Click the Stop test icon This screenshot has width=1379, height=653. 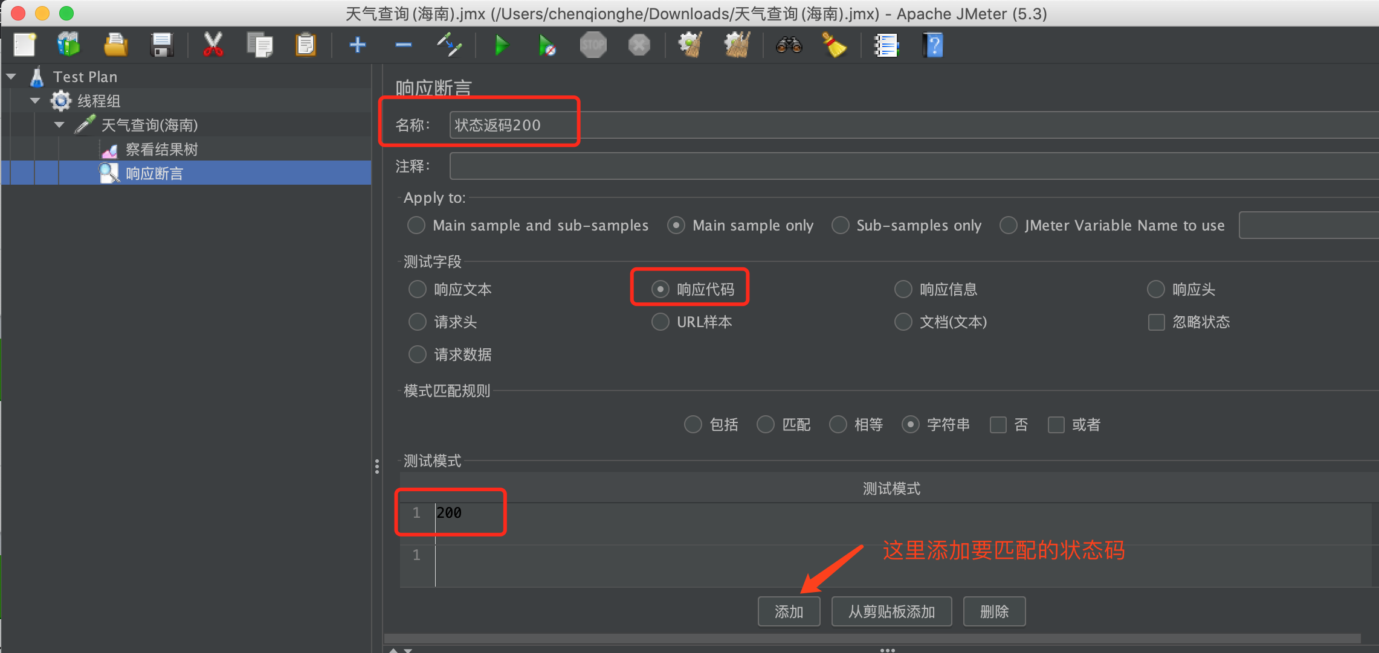pos(593,45)
